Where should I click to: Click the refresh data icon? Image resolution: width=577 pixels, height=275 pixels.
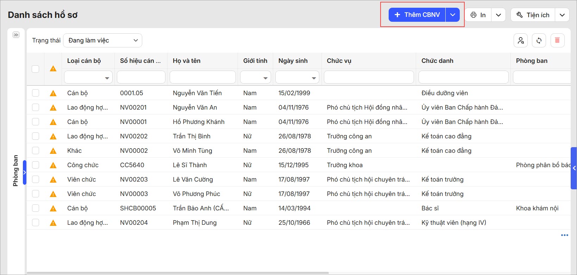click(x=539, y=40)
